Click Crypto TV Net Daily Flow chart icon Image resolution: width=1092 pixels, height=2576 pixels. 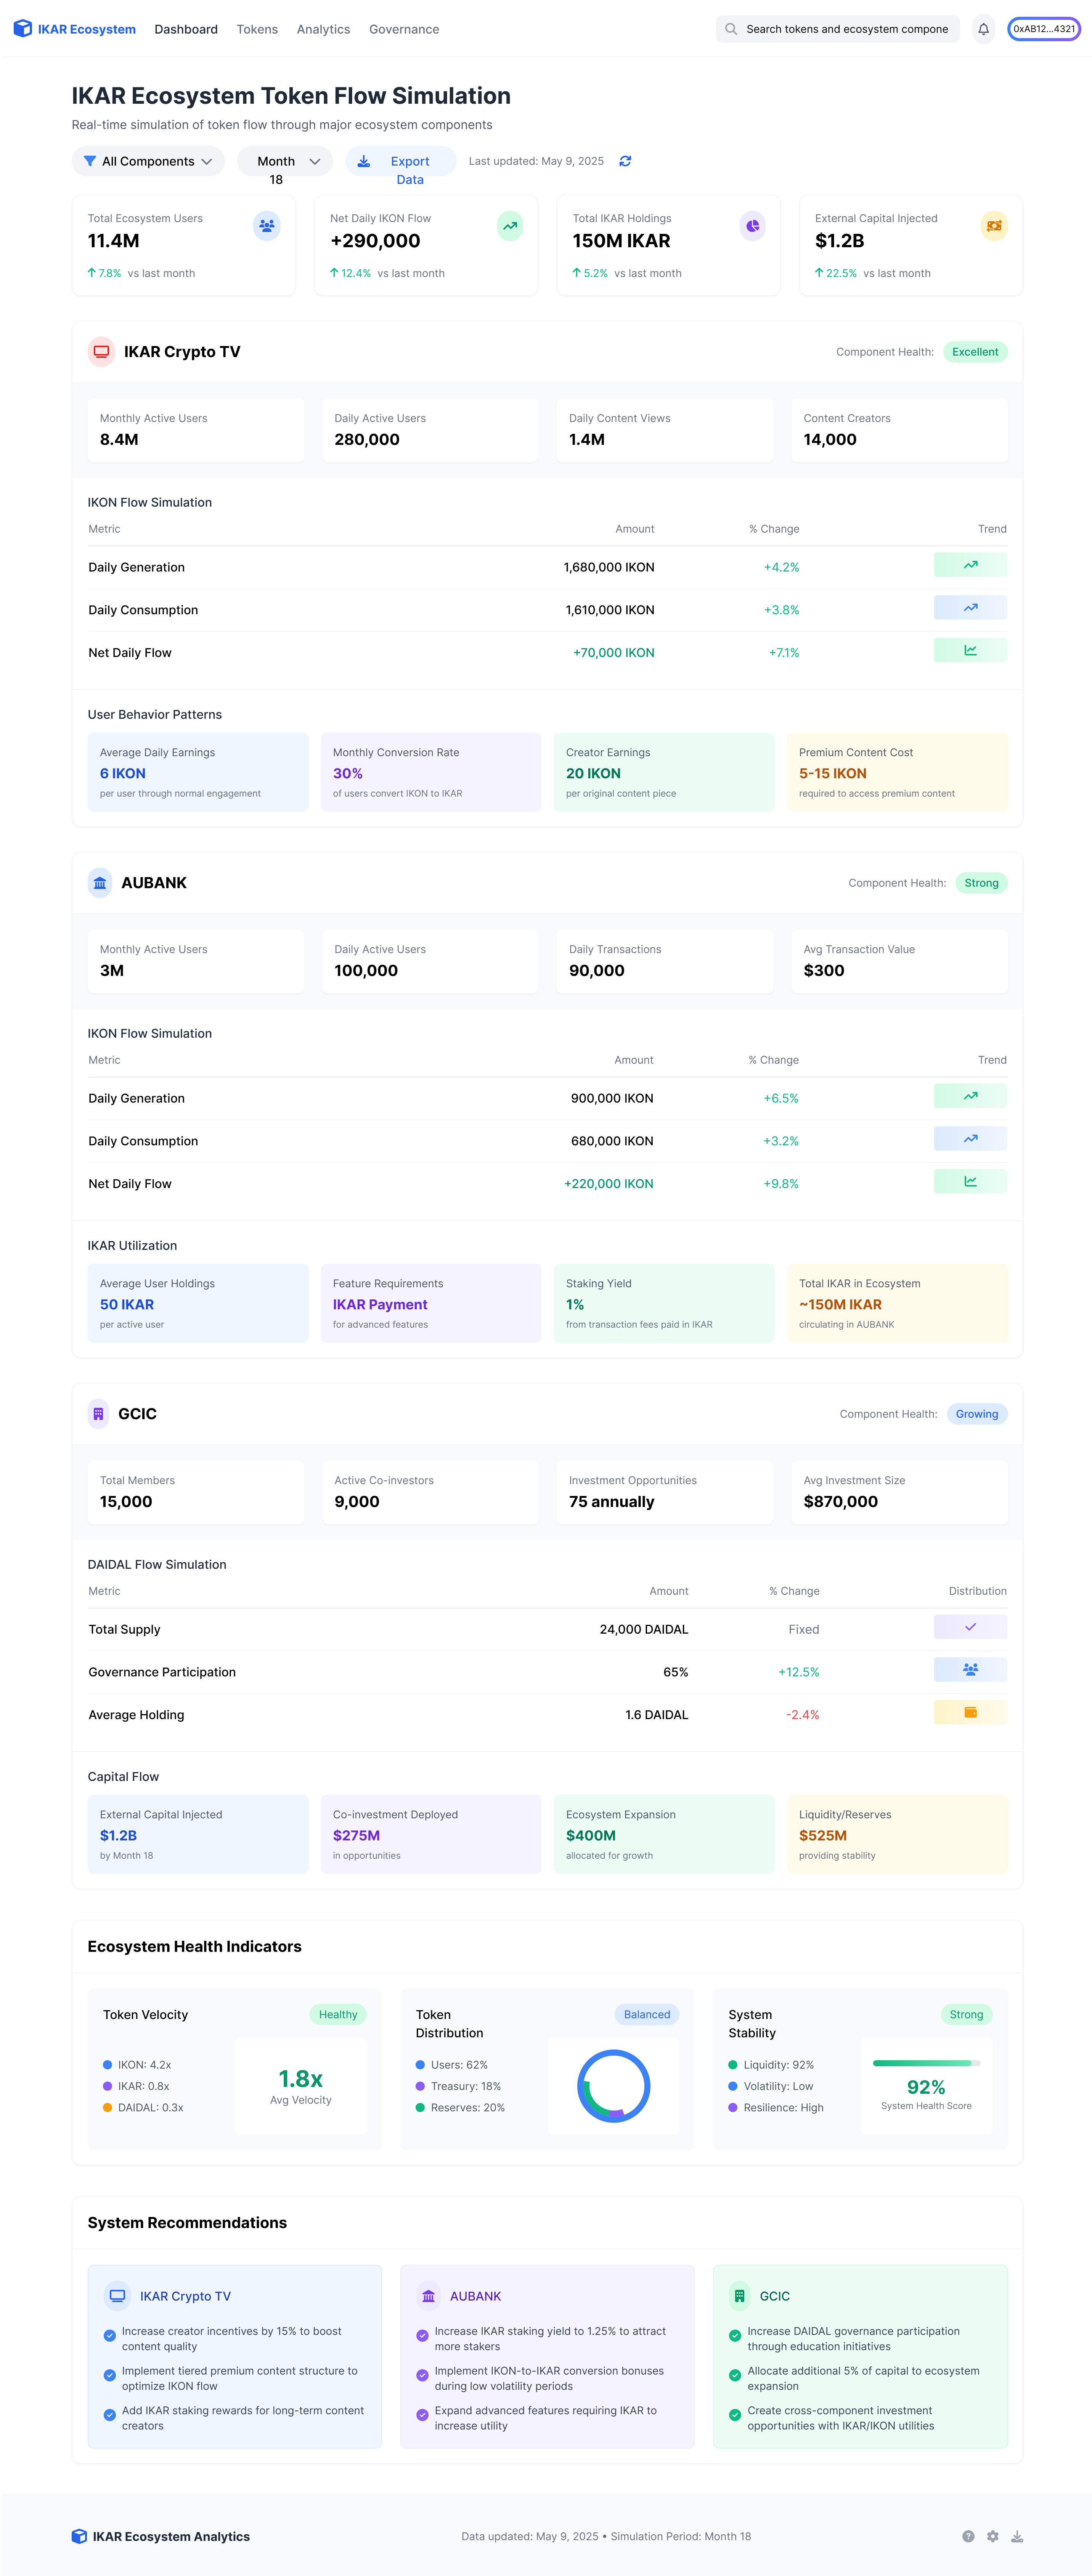click(970, 650)
